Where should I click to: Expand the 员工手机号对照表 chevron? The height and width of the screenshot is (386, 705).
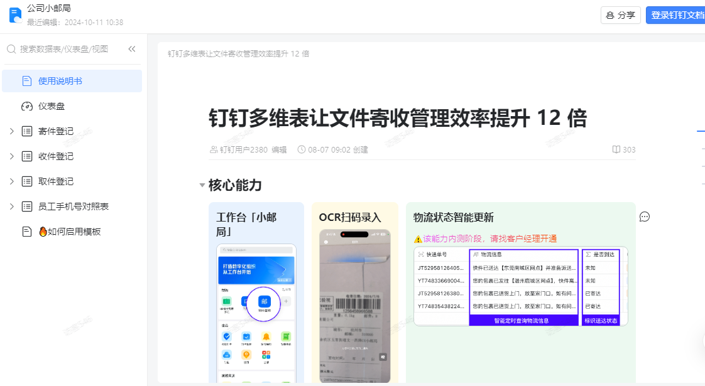point(12,206)
